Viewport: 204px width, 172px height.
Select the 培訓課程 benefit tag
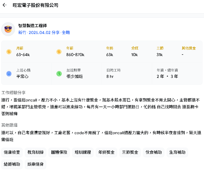pyautogui.click(x=83, y=152)
